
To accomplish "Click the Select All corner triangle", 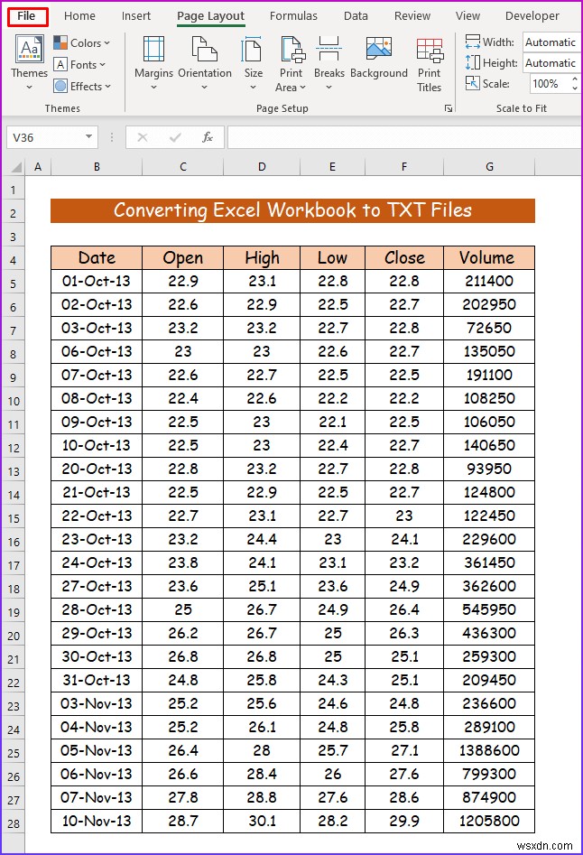I will point(14,167).
